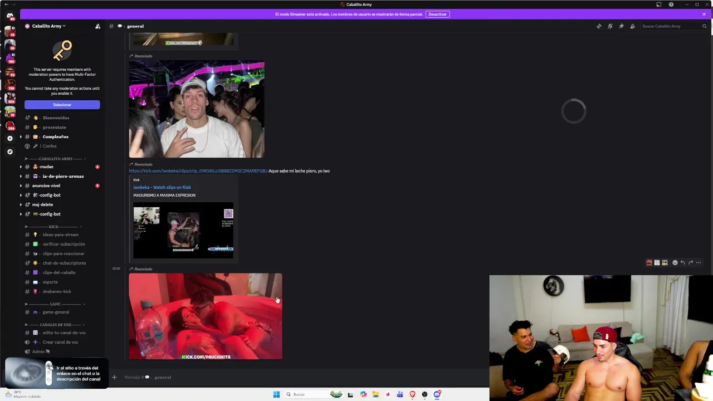
Task: Open the Caballito Army server dropdown
Action: (x=49, y=26)
